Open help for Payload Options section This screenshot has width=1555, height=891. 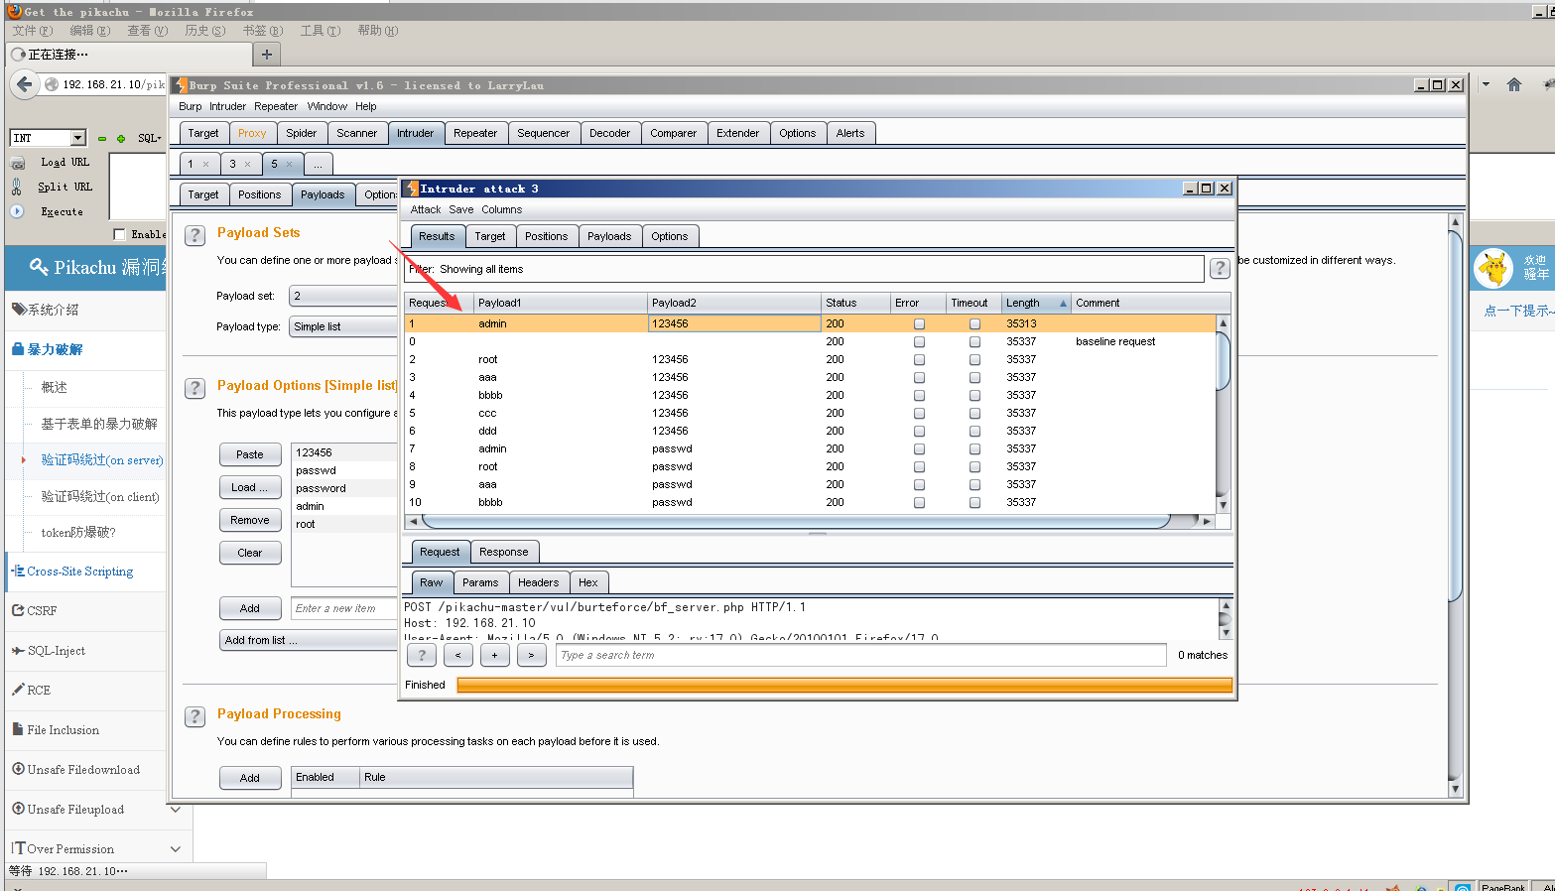(x=195, y=388)
